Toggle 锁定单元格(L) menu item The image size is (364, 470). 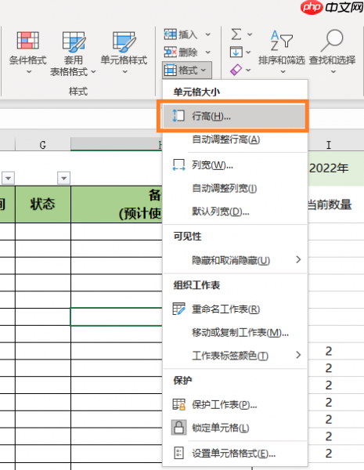point(236,428)
